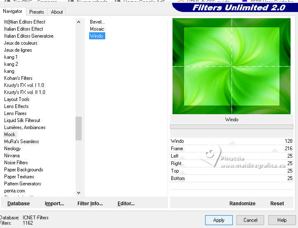Choose Jeux de couleurs filter group
298x228 pixels.
point(21,43)
